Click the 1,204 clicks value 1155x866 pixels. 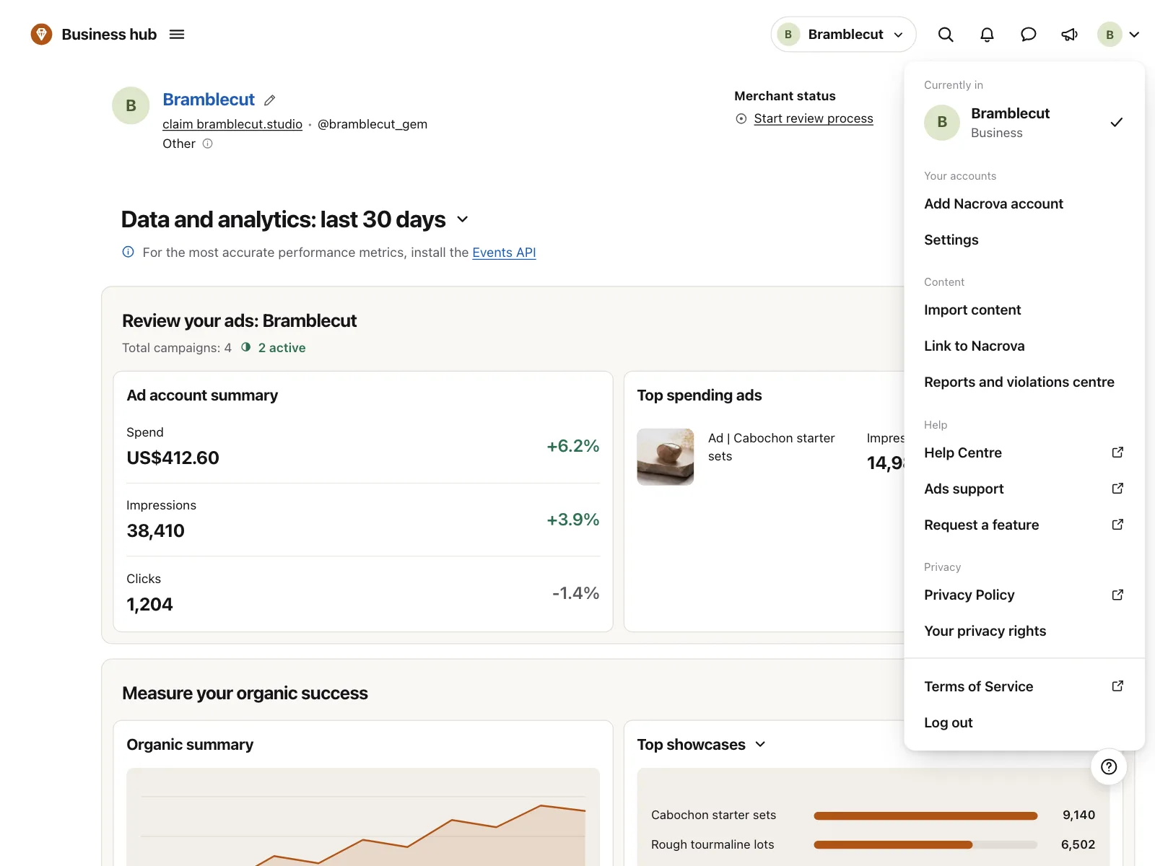[150, 605]
